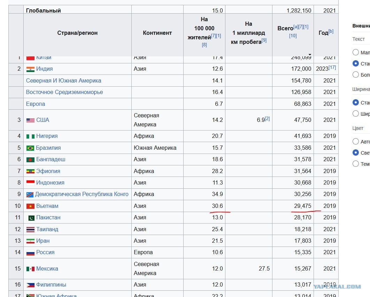Open footnote [17] next to 2023
Image resolution: width=370 pixels, height=297 pixels.
click(x=332, y=68)
